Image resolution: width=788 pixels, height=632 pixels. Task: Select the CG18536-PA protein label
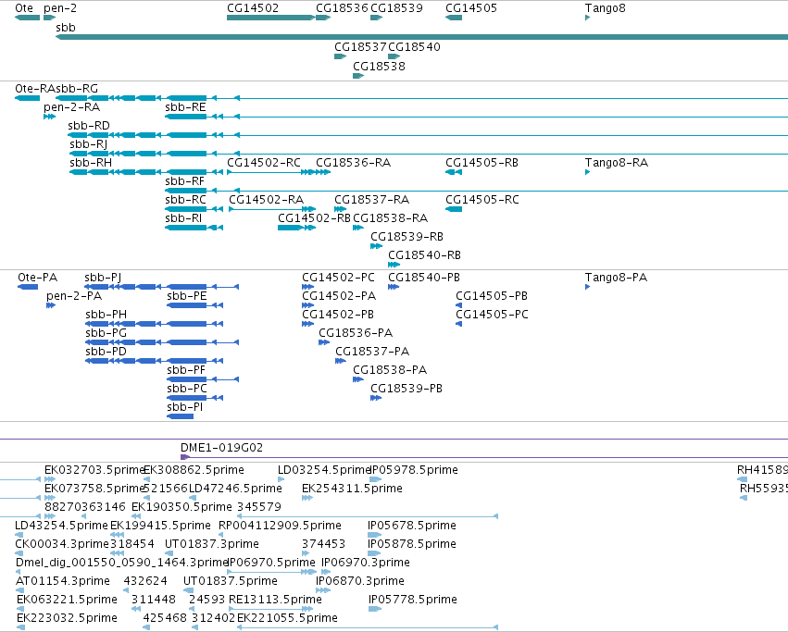[x=356, y=334]
